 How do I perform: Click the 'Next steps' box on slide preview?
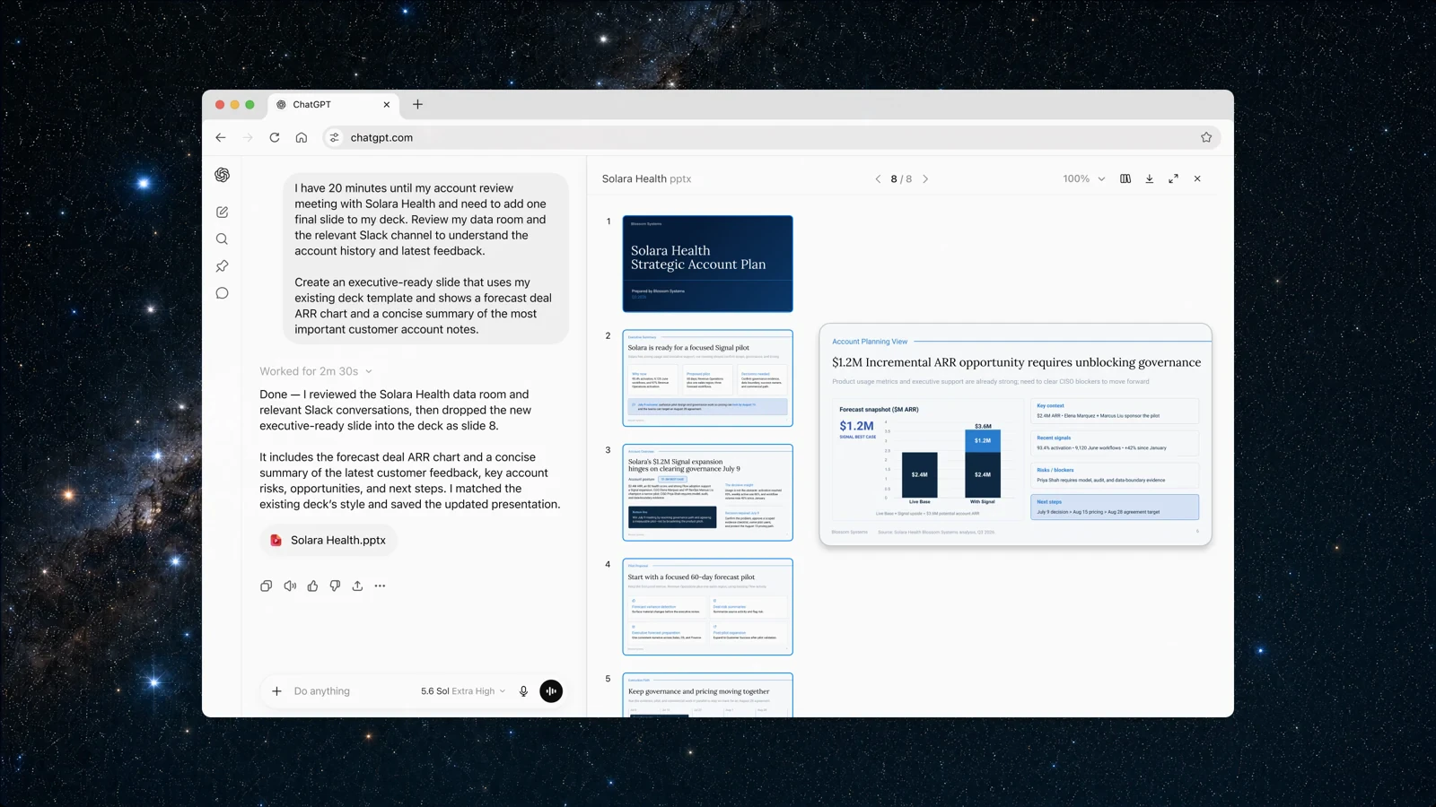coord(1115,507)
